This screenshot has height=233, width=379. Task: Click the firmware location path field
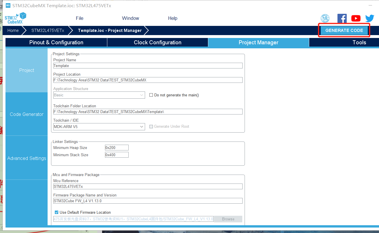(x=134, y=219)
